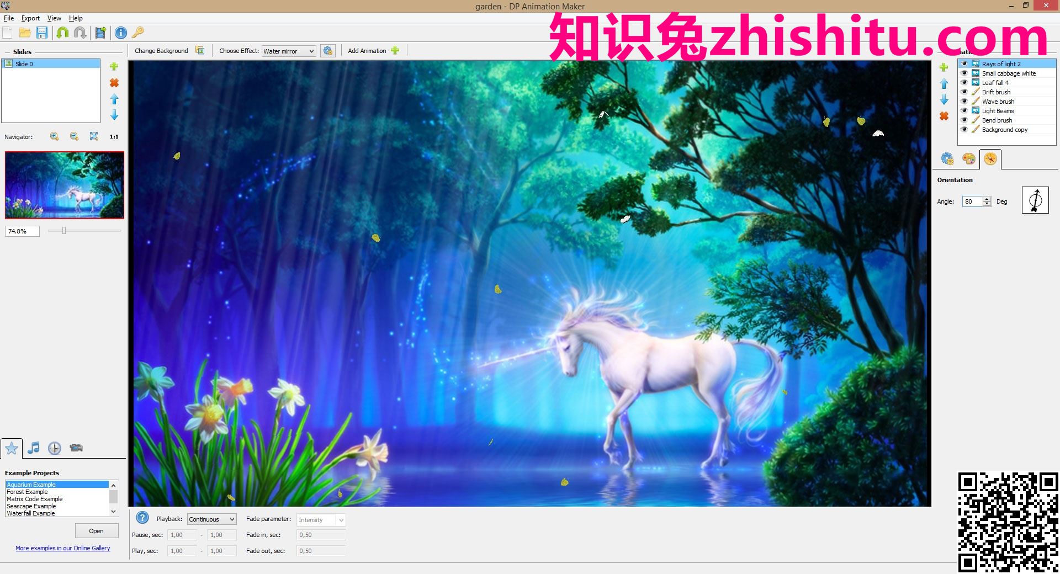Open a project with the folder icon
Viewport: 1060px width, 574px height.
click(x=24, y=33)
